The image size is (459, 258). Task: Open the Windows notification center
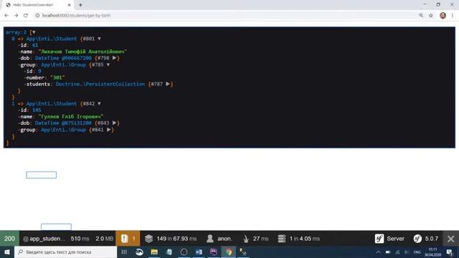[x=450, y=252]
